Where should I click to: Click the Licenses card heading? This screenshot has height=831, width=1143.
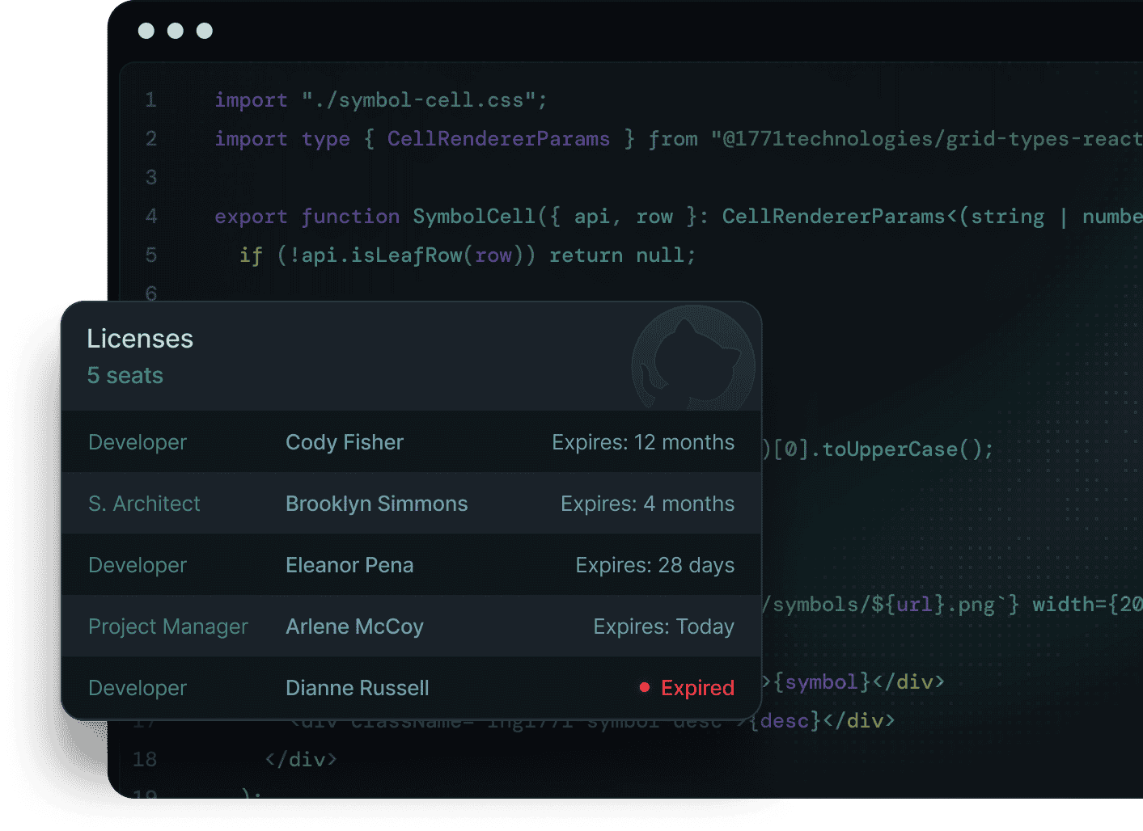[140, 339]
